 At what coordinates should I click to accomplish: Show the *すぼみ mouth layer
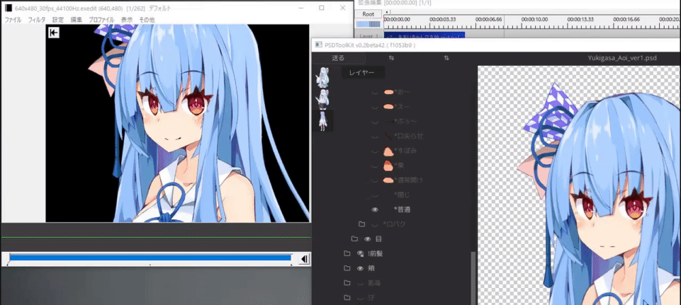(x=375, y=150)
